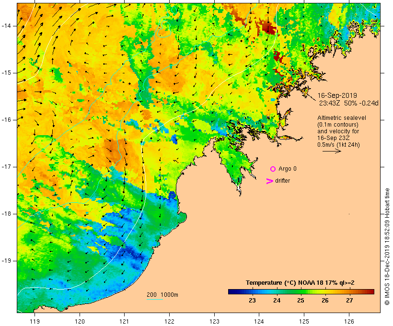Click the '(0.1m contours)' text
The image size is (393, 326).
[338, 125]
